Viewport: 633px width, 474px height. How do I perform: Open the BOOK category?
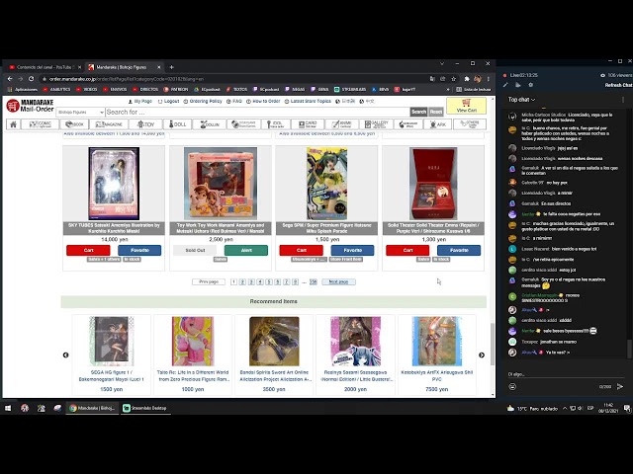coord(74,124)
